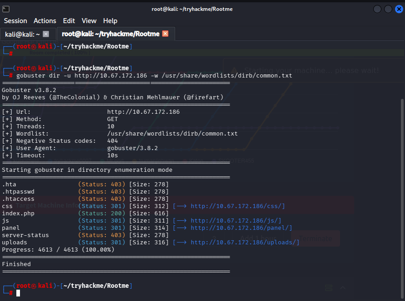This screenshot has width=405, height=301.
Task: Click the terminal icon in the title bar
Action: point(6,9)
